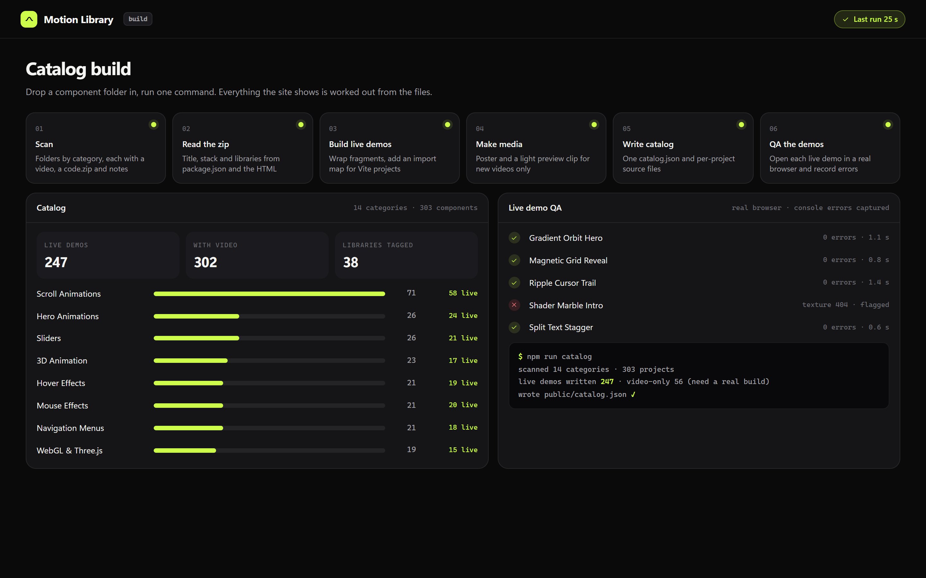Viewport: 926px width, 578px height.
Task: Click the status dot on Make media card
Action: click(594, 125)
